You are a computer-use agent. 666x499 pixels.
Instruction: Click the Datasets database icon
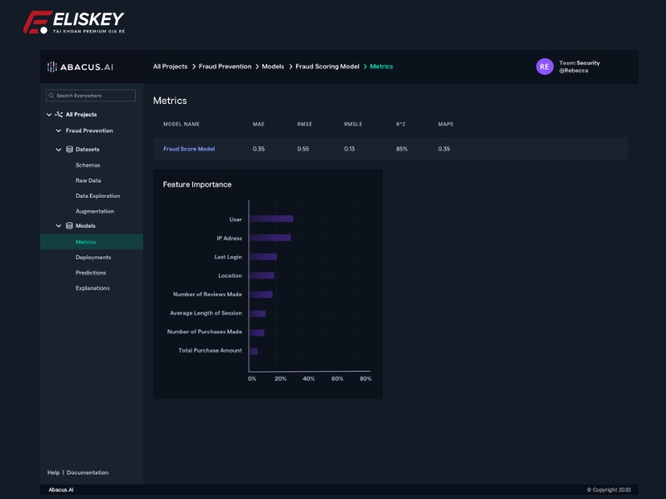coord(69,150)
